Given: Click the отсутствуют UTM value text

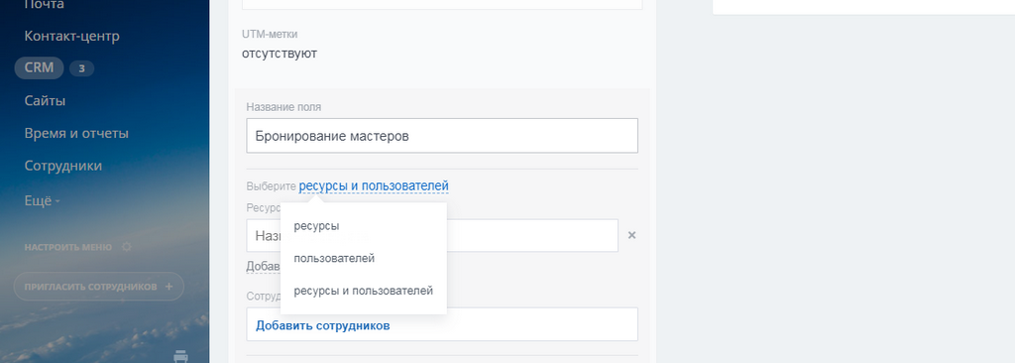Looking at the screenshot, I should [x=280, y=54].
